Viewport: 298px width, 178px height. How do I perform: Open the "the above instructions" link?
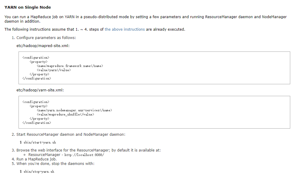pyautogui.click(x=125, y=29)
